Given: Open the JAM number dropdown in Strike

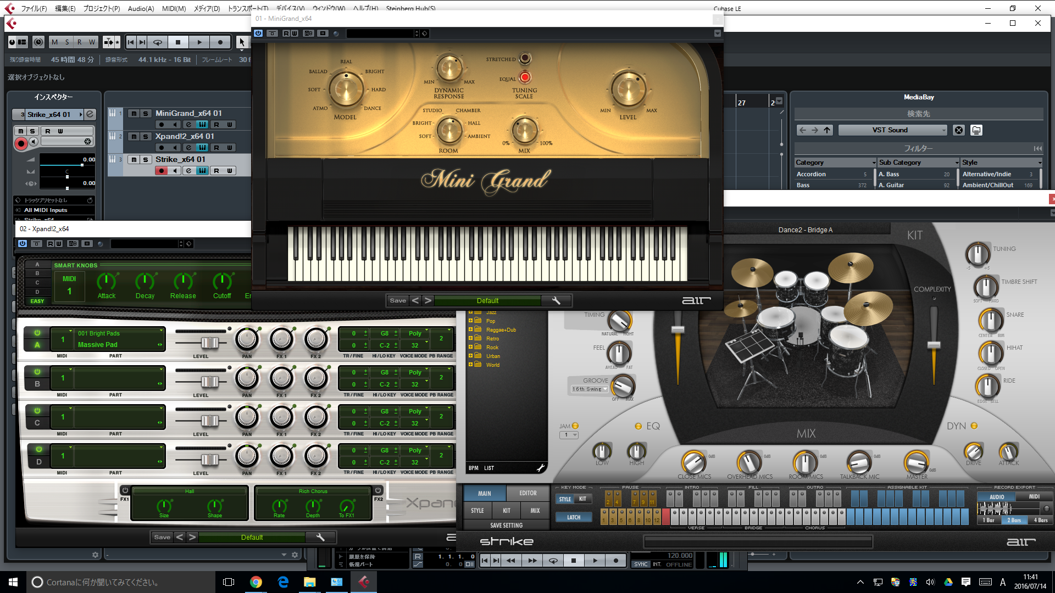Looking at the screenshot, I should point(569,435).
